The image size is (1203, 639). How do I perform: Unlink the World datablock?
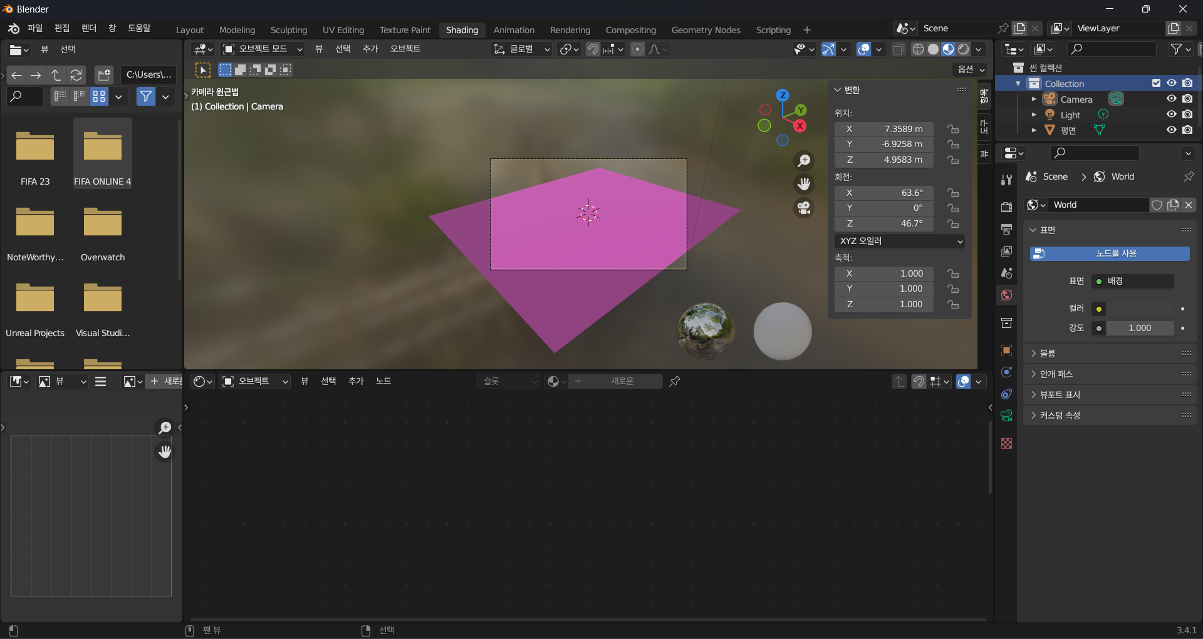click(x=1189, y=205)
